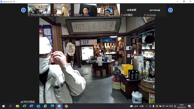Open Outlook from the taskbar
194x109 pixels.
[38, 106]
